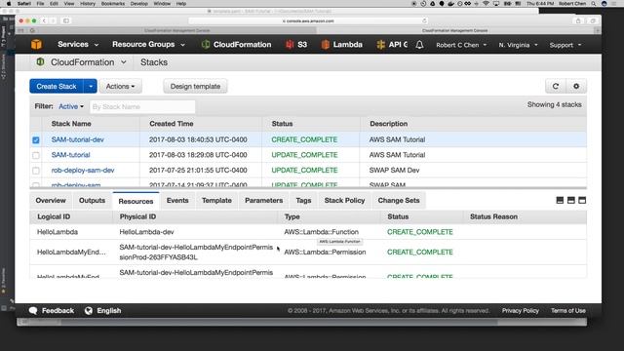Image resolution: width=624 pixels, height=351 pixels.
Task: Open the API Gateway shortcut in navbar
Action: tap(392, 45)
